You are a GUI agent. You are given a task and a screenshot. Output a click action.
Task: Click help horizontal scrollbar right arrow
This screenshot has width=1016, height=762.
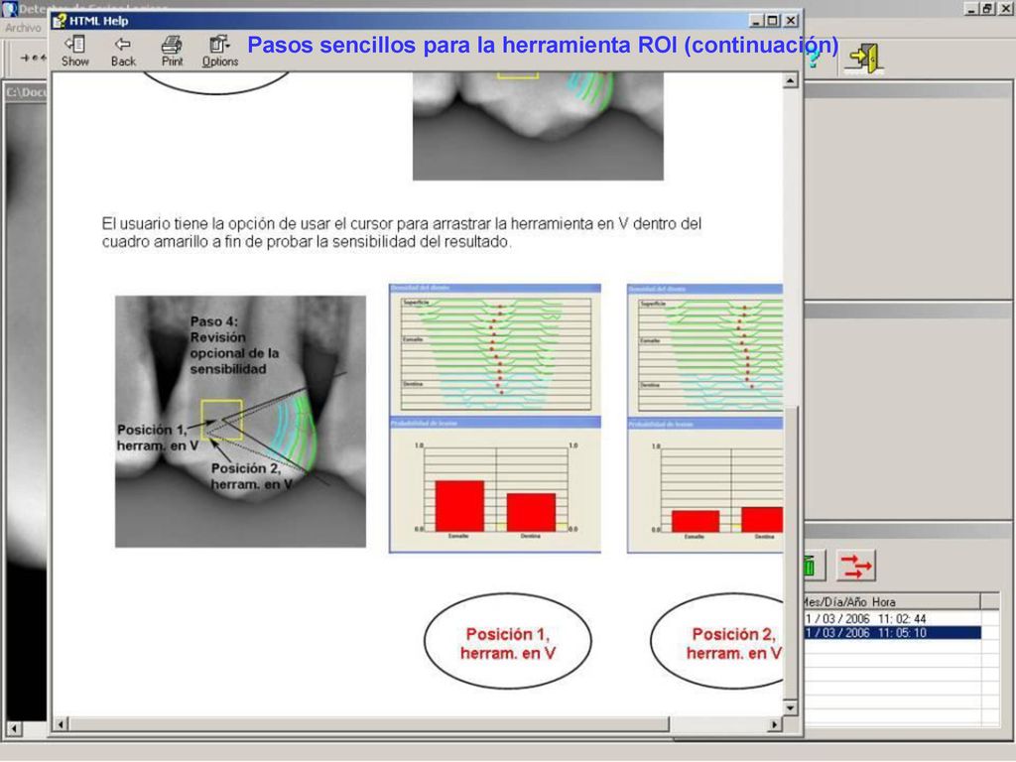774,724
